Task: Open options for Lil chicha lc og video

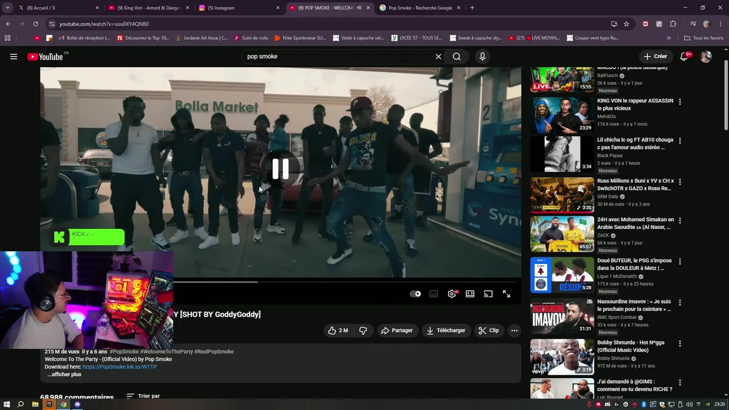Action: (679, 141)
